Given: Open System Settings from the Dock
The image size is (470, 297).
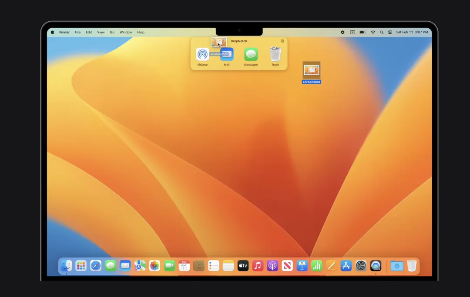Looking at the screenshot, I should [x=361, y=266].
